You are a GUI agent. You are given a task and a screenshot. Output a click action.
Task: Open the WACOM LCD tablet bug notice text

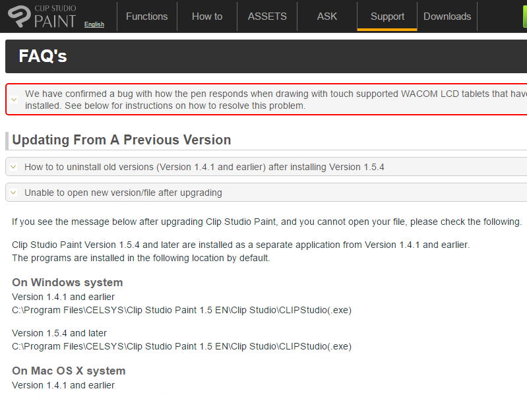tap(276, 100)
